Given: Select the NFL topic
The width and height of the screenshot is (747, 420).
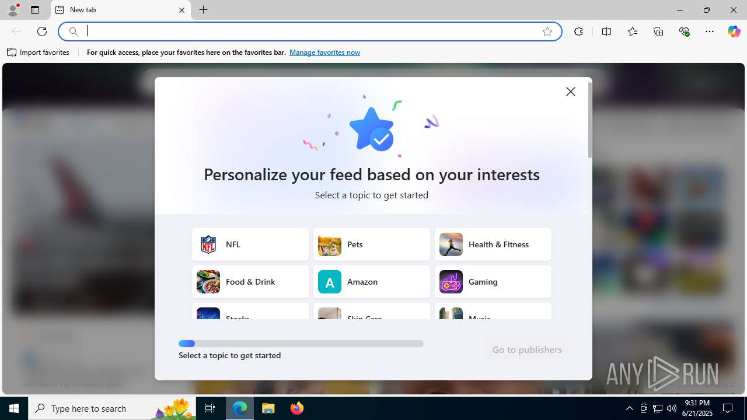Looking at the screenshot, I should 250,244.
